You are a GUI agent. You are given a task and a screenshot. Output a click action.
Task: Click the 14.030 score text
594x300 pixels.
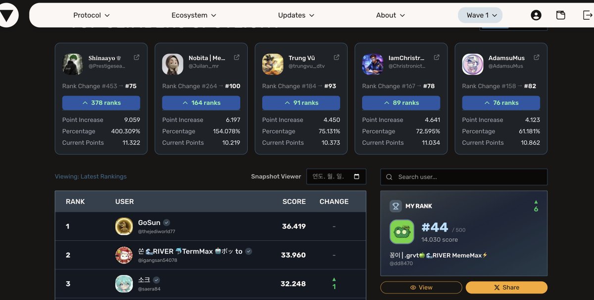coord(440,239)
